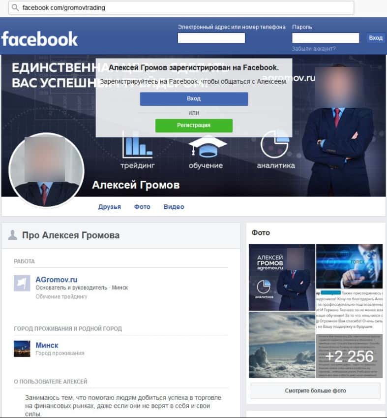Open the Друзья tab
387x418 pixels.
(110, 207)
